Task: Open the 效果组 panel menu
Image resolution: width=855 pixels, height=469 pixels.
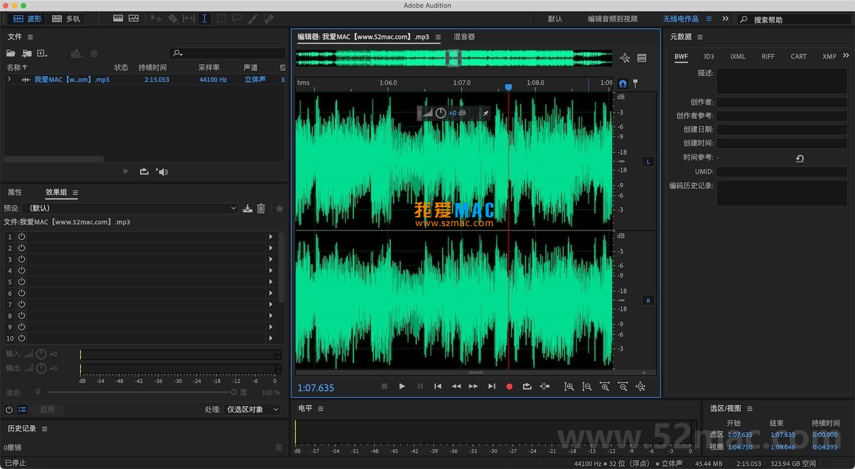Action: (75, 193)
